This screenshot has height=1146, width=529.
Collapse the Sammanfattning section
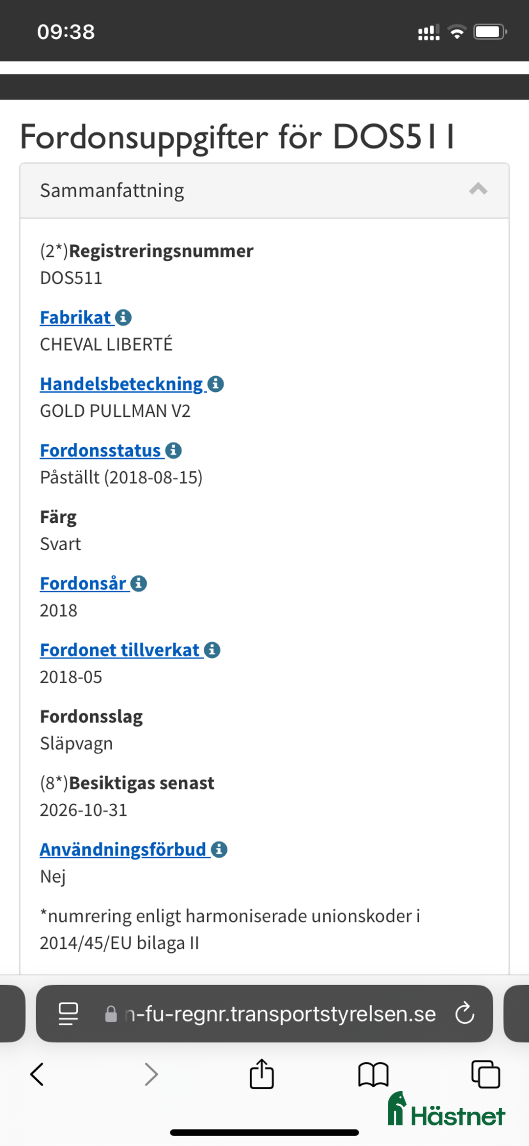[x=479, y=189]
